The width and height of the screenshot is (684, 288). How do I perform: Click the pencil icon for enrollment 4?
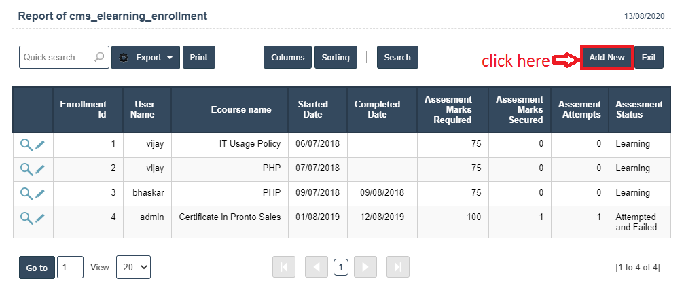[x=40, y=218]
